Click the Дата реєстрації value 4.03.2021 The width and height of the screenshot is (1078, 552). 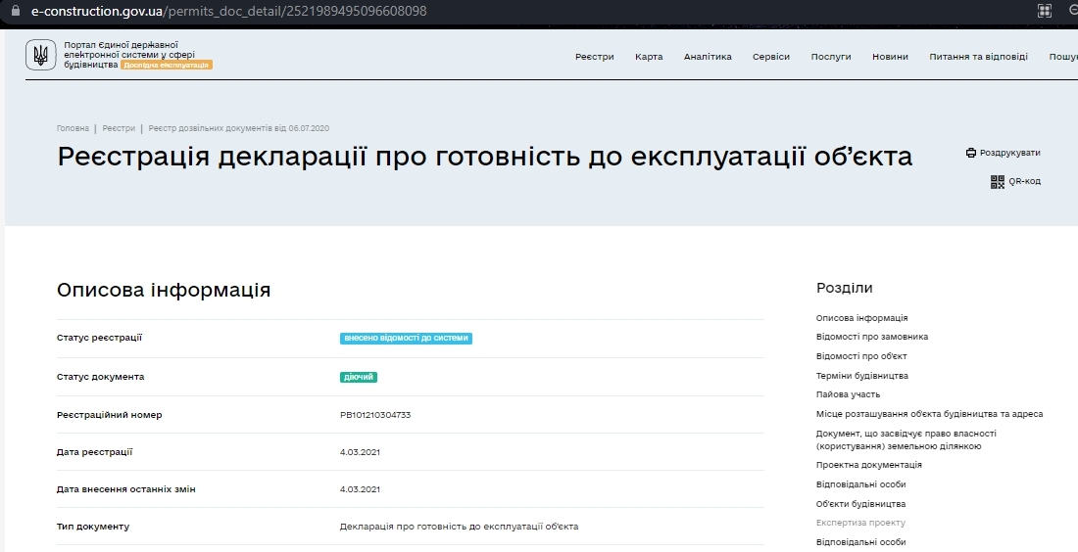pos(360,452)
